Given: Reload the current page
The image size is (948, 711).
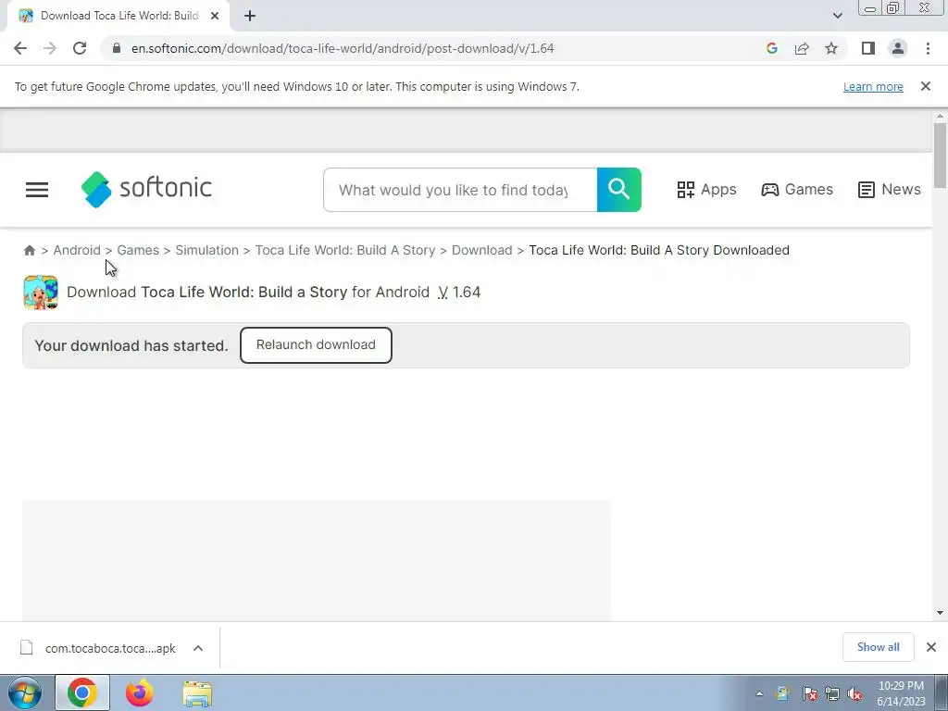Looking at the screenshot, I should (80, 48).
